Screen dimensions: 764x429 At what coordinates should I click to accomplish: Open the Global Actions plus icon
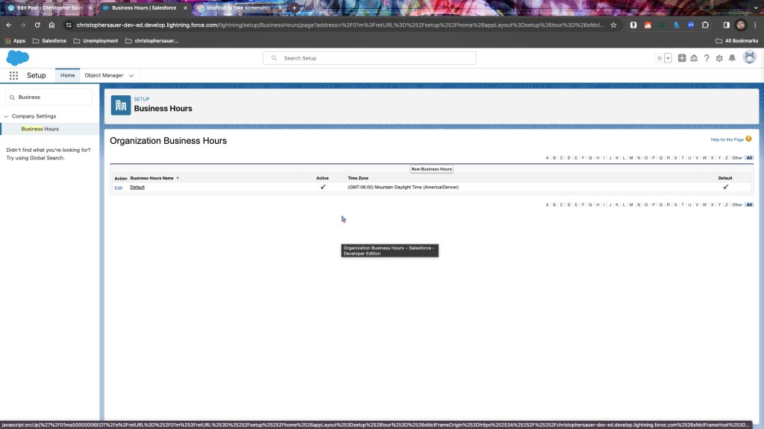point(682,58)
